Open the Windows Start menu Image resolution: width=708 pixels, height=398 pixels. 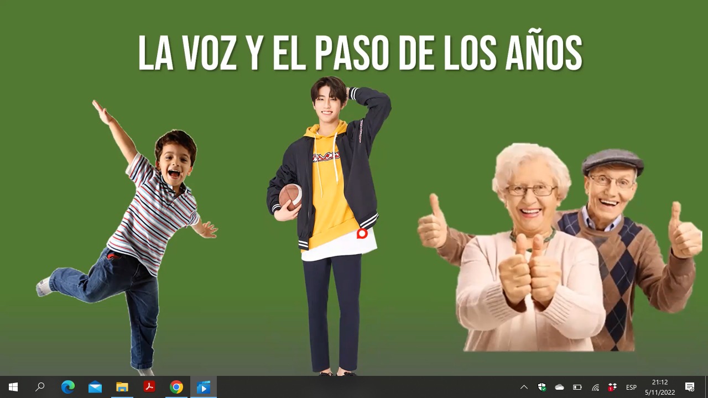[x=13, y=387]
